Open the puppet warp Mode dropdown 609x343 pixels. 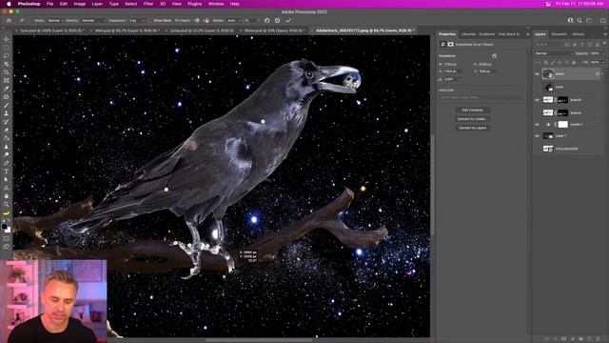pyautogui.click(x=55, y=21)
